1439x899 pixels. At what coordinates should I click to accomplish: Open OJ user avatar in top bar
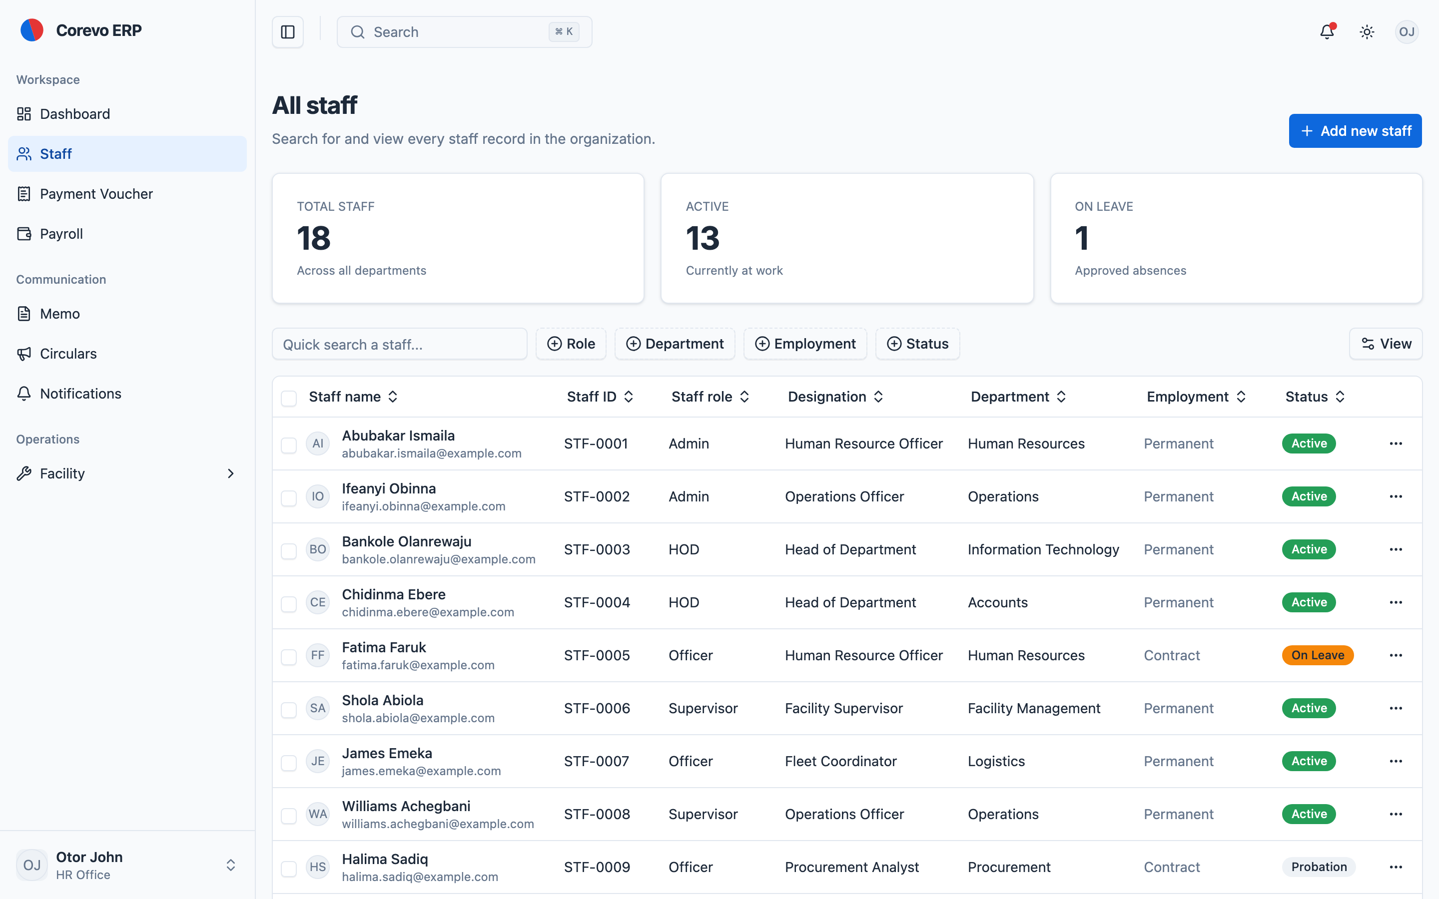1407,32
